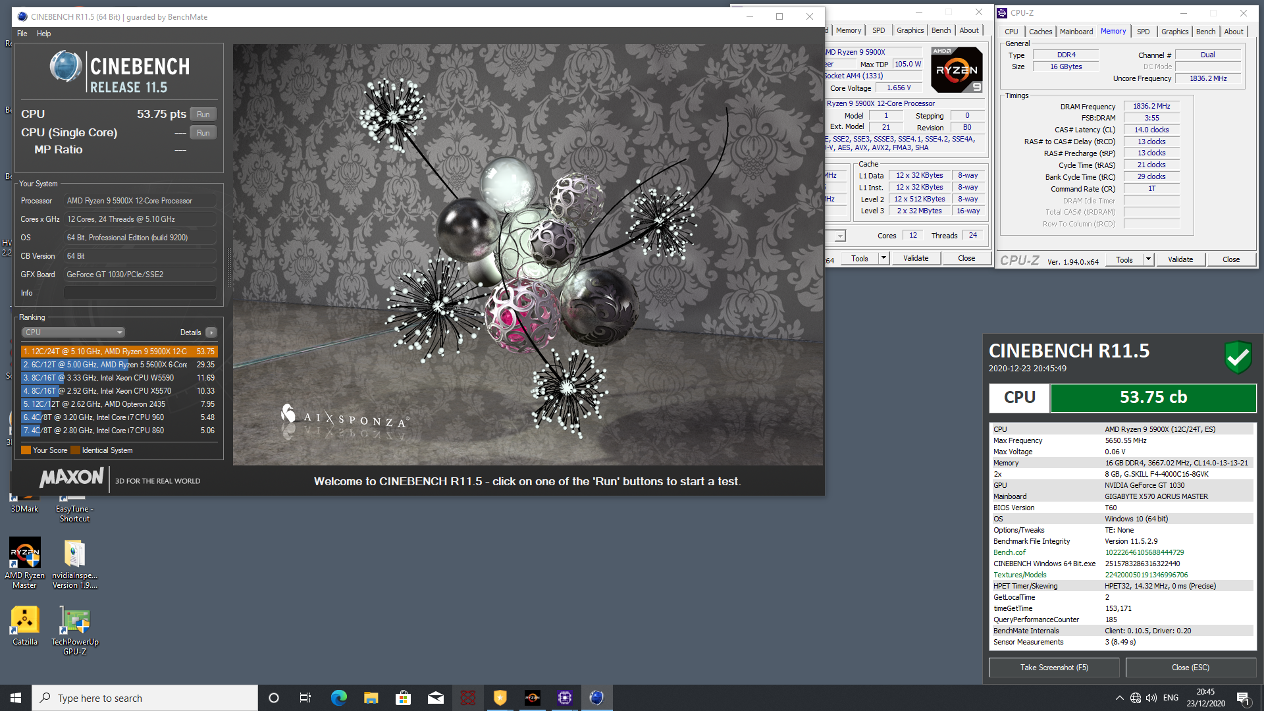
Task: Open the Ranking CPU dropdown
Action: [x=73, y=332]
